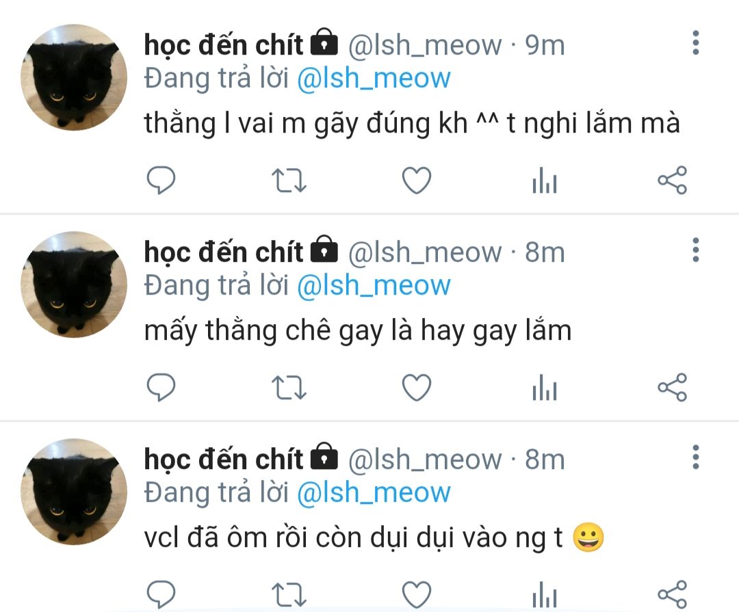
Task: Retweet the 'mấy thằng chê gay' tweet
Action: click(289, 388)
